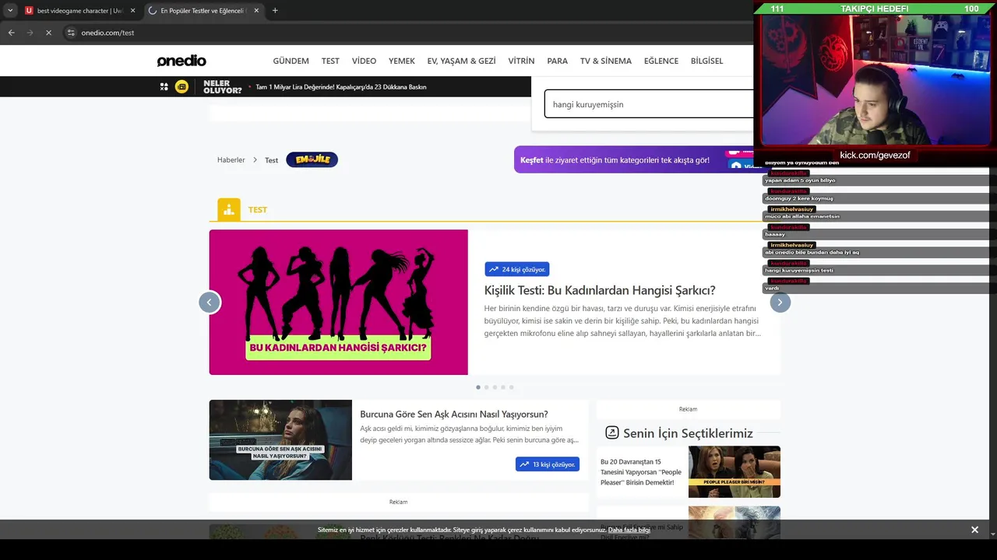997x560 pixels.
Task: Dismiss the cookie notice with X
Action: pos(974,530)
